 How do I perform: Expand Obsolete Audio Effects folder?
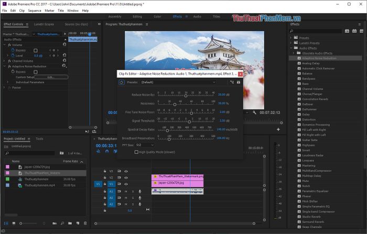tap(294, 53)
